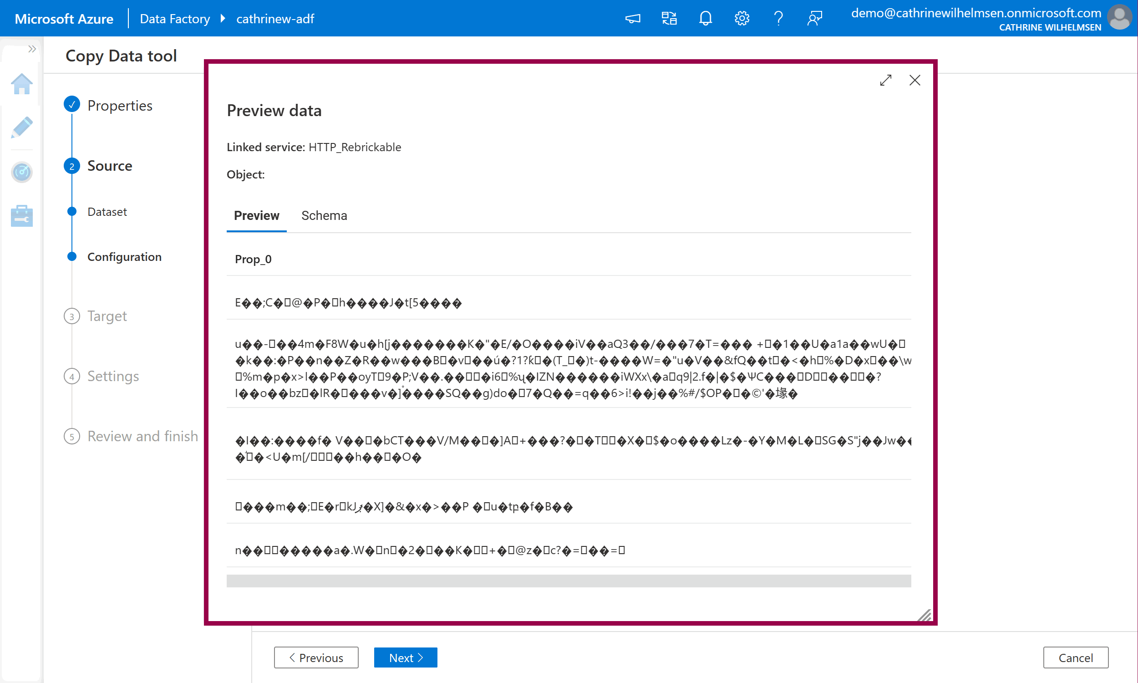Go back with Previous button
Image resolution: width=1138 pixels, height=683 pixels.
(x=316, y=657)
